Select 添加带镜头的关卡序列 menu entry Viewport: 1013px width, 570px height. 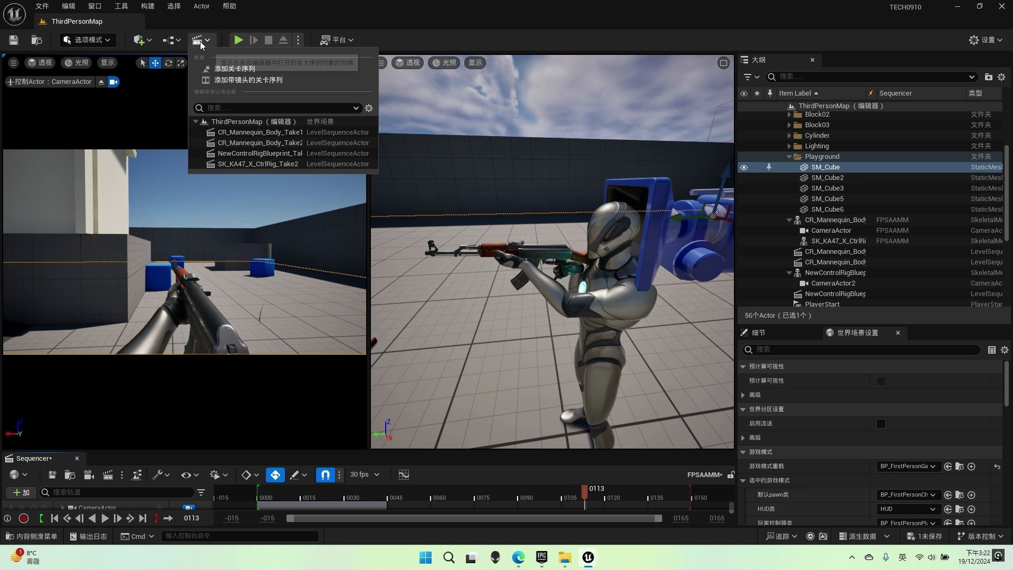coord(248,80)
